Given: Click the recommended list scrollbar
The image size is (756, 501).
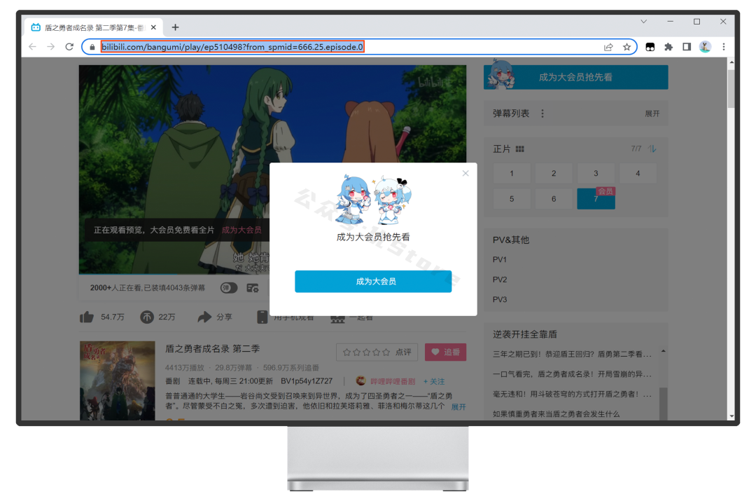Looking at the screenshot, I should click(x=664, y=403).
